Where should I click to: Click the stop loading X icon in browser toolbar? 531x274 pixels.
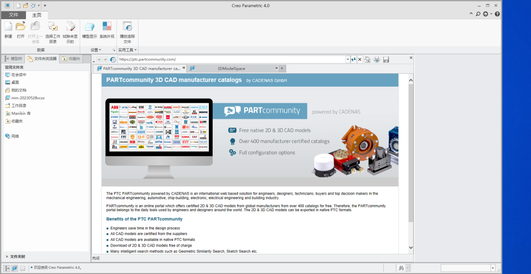tap(360, 59)
